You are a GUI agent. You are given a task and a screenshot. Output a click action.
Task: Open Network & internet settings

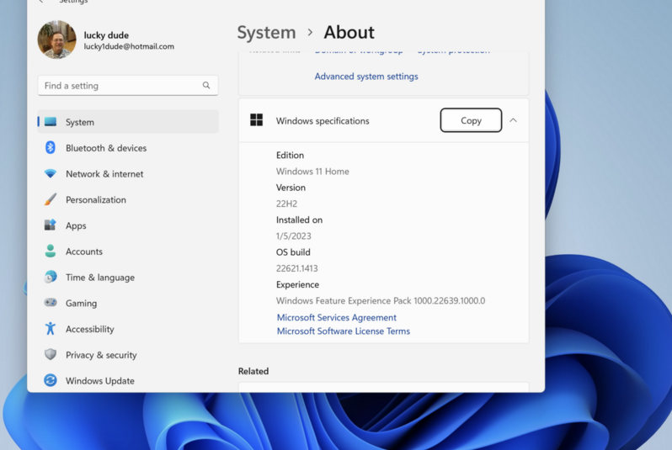pyautogui.click(x=128, y=174)
